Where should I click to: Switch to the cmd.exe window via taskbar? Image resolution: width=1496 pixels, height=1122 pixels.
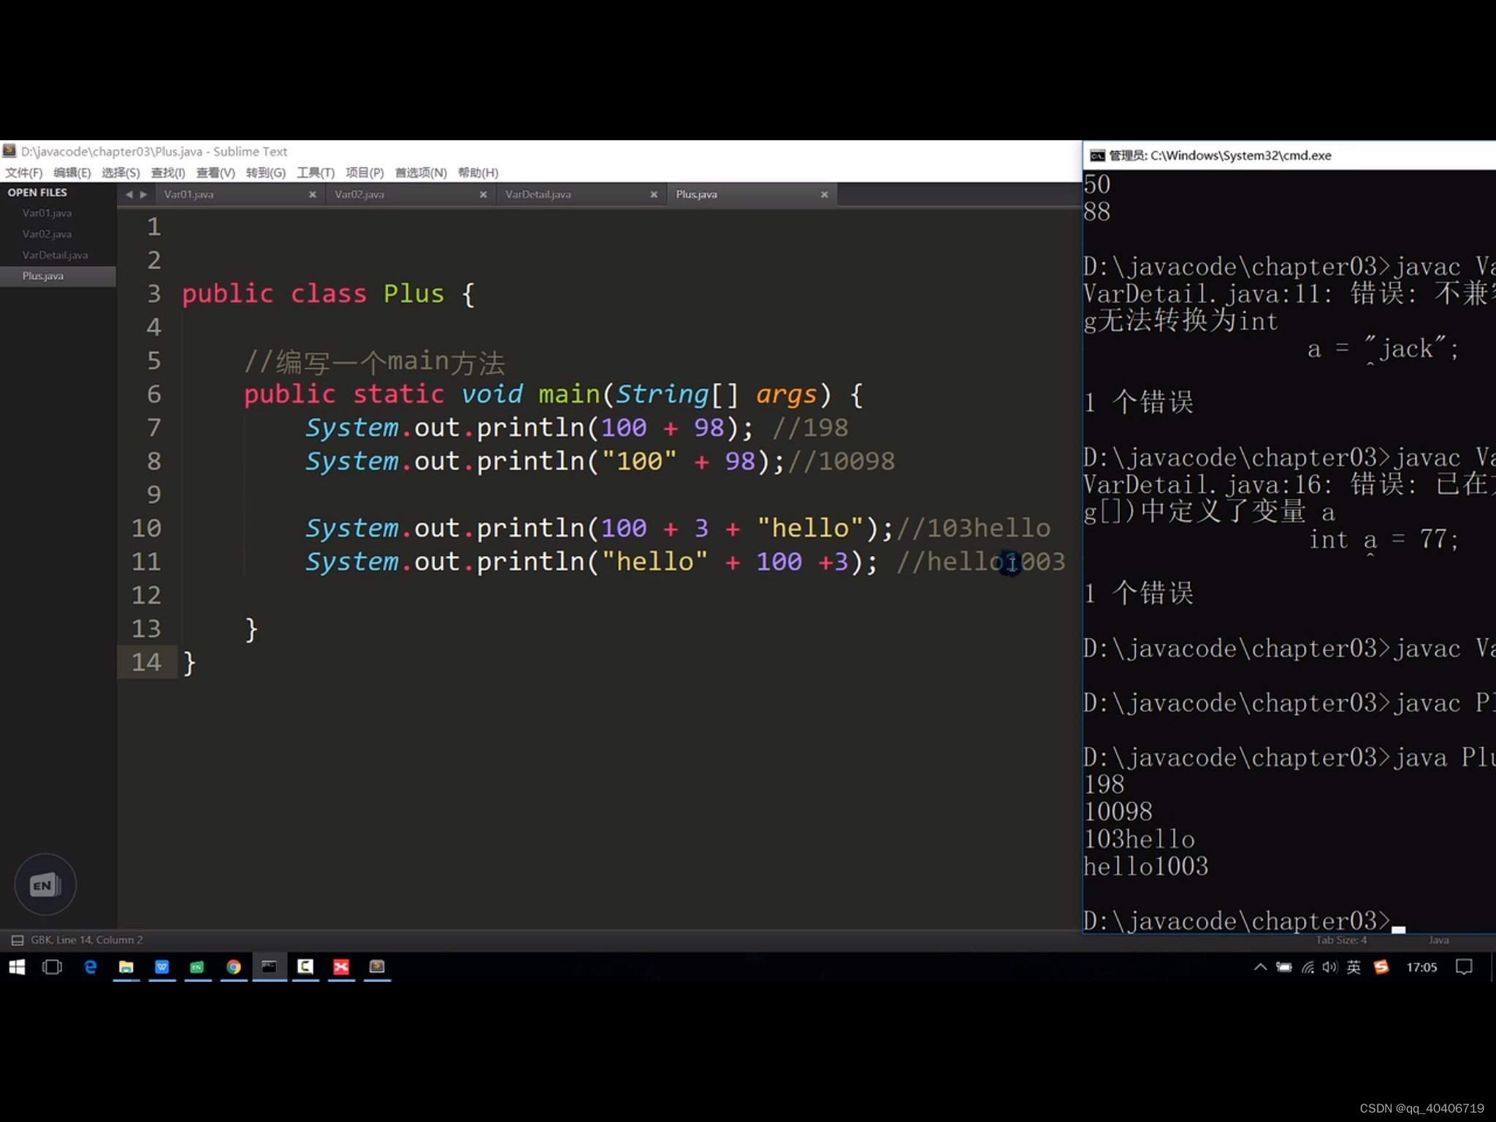click(x=269, y=967)
